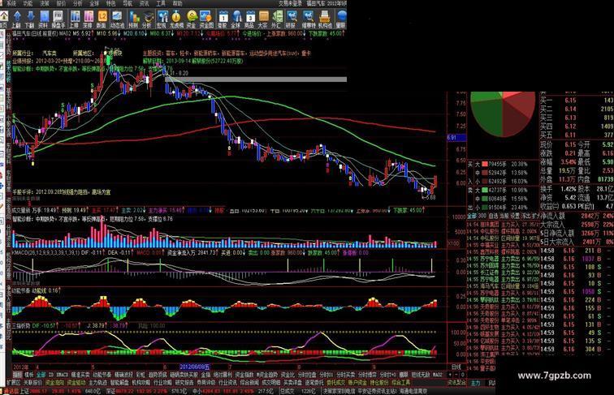Select the 动能节奏 indicator tab
Image resolution: width=614 pixels, height=395 pixels.
(102, 375)
